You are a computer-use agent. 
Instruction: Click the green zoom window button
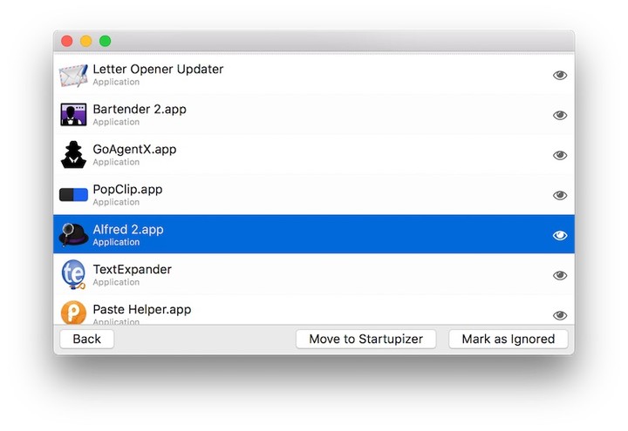point(106,41)
